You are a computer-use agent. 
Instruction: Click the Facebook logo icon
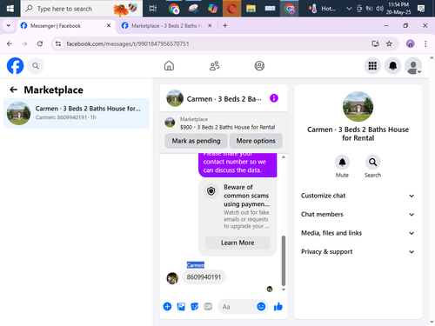click(x=15, y=66)
